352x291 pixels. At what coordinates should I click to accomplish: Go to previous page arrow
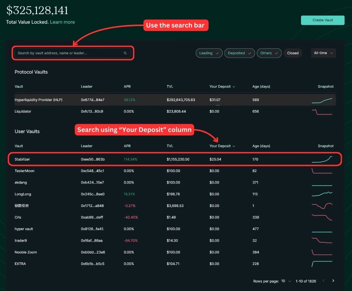[x=323, y=281]
